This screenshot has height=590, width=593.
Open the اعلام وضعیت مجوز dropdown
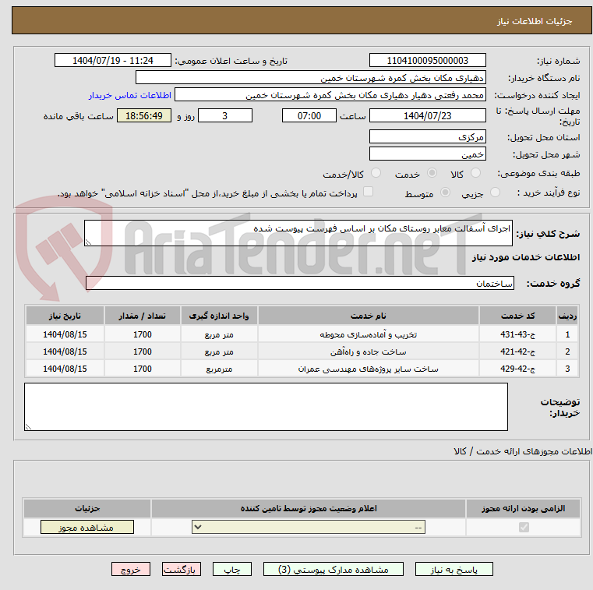[309, 527]
